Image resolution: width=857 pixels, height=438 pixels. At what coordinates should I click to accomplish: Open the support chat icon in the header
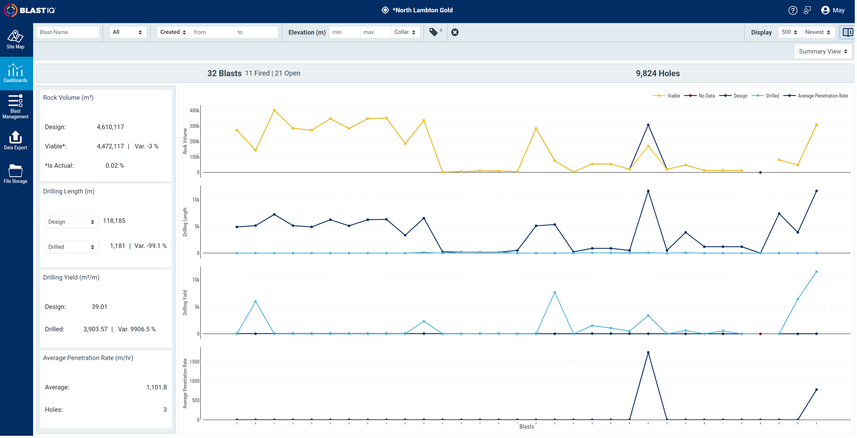(x=807, y=10)
